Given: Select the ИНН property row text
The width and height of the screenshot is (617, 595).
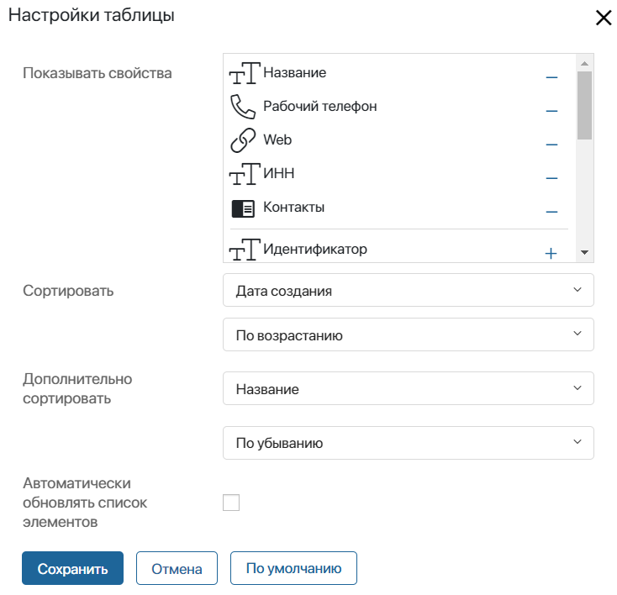Looking at the screenshot, I should tap(278, 173).
